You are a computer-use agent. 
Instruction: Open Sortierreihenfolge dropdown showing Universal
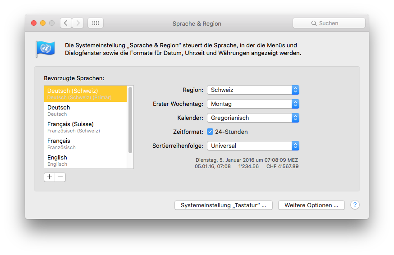point(253,146)
